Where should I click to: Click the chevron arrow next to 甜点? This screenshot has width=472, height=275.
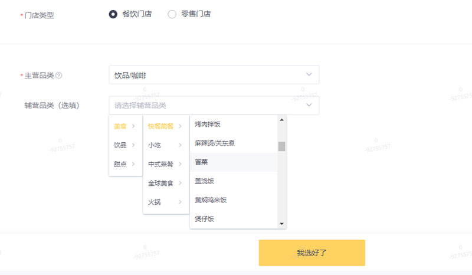[x=133, y=164]
